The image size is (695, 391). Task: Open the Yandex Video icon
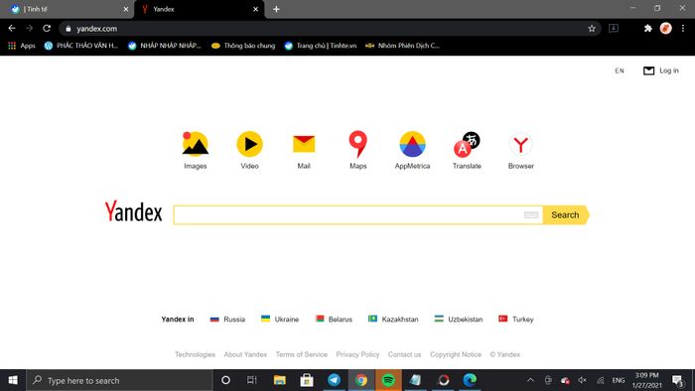pyautogui.click(x=249, y=144)
